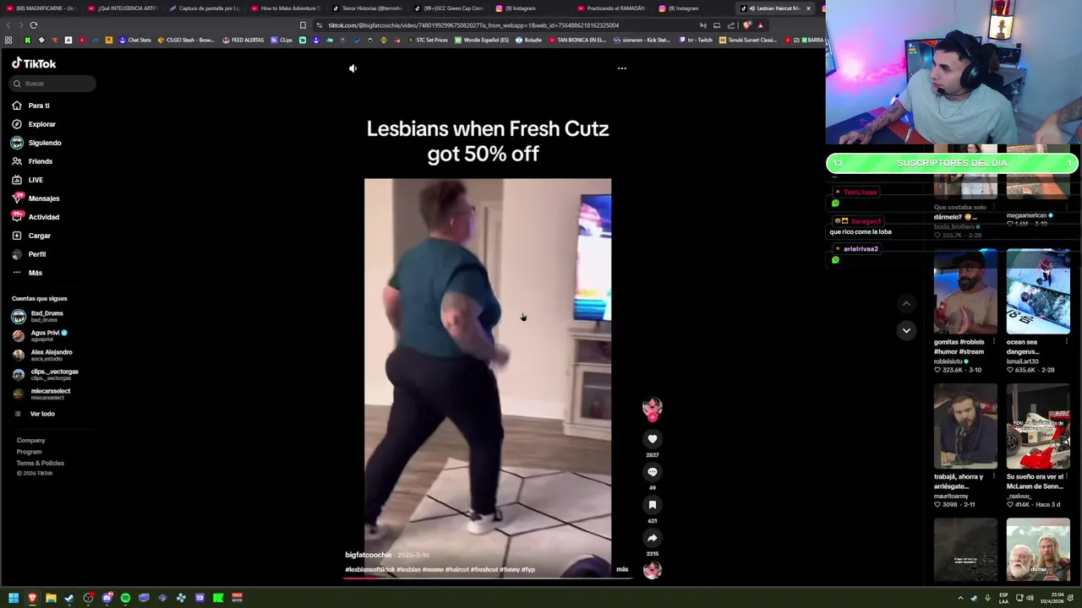
Task: Focus the Buscar search field
Action: pyautogui.click(x=53, y=84)
